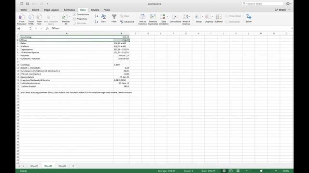Open the Quick Access Toolbar customize arrow
The width and height of the screenshot is (309, 173).
(47, 4)
